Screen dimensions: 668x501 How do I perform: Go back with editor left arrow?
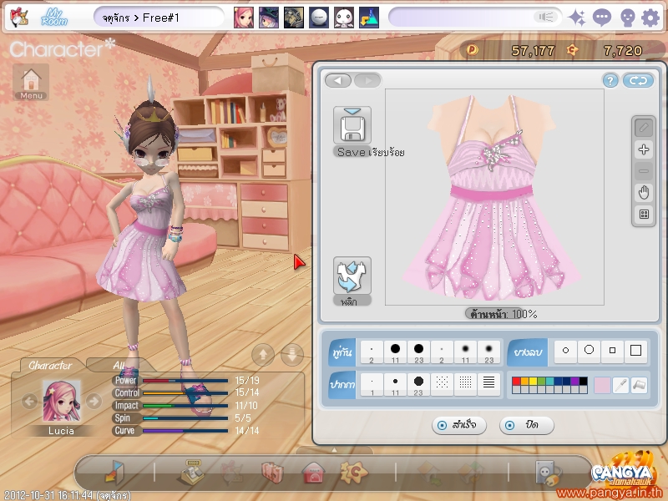[x=338, y=80]
